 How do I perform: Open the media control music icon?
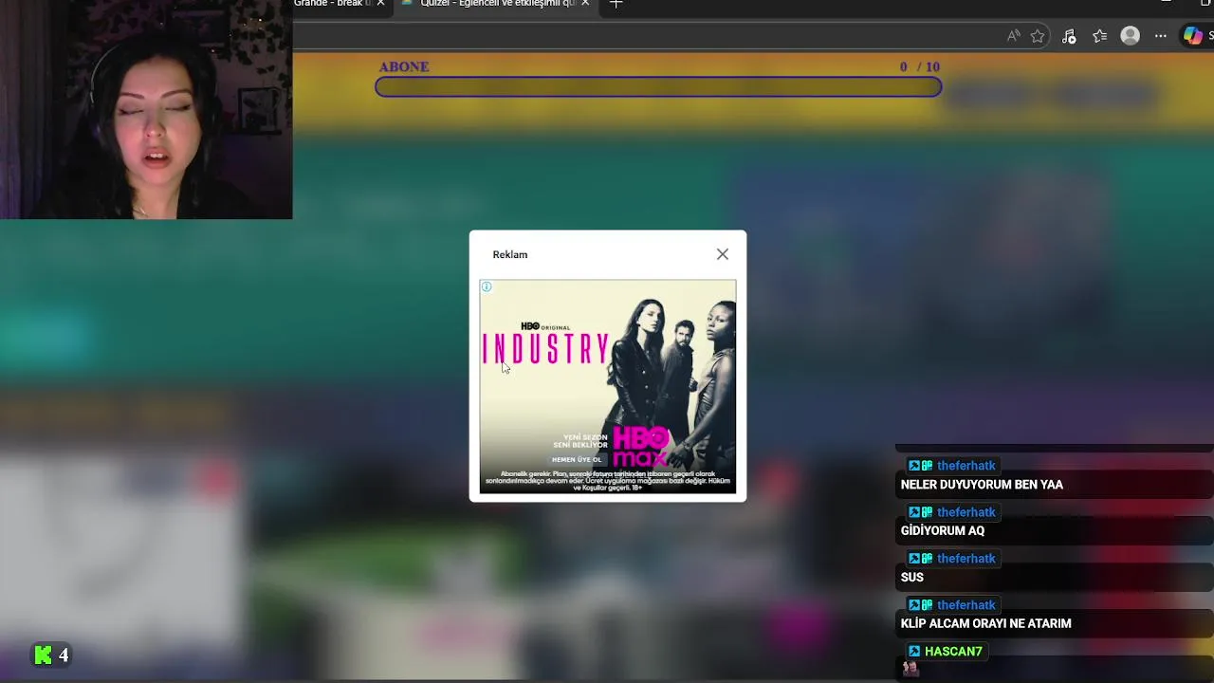pyautogui.click(x=1069, y=36)
